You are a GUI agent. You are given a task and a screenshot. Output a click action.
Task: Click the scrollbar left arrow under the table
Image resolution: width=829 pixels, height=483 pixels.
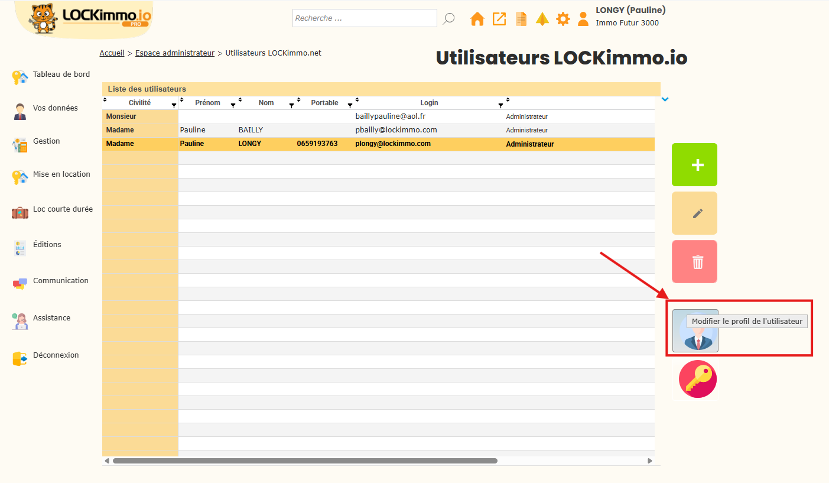tap(107, 461)
